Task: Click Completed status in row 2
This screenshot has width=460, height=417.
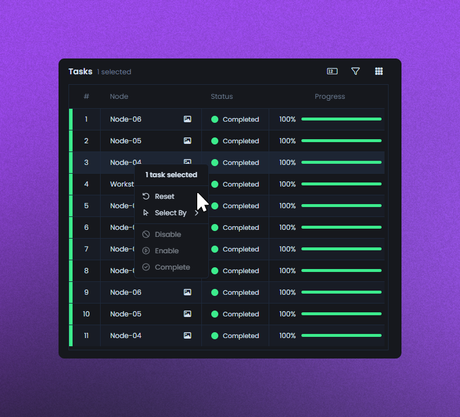Action: coord(241,141)
